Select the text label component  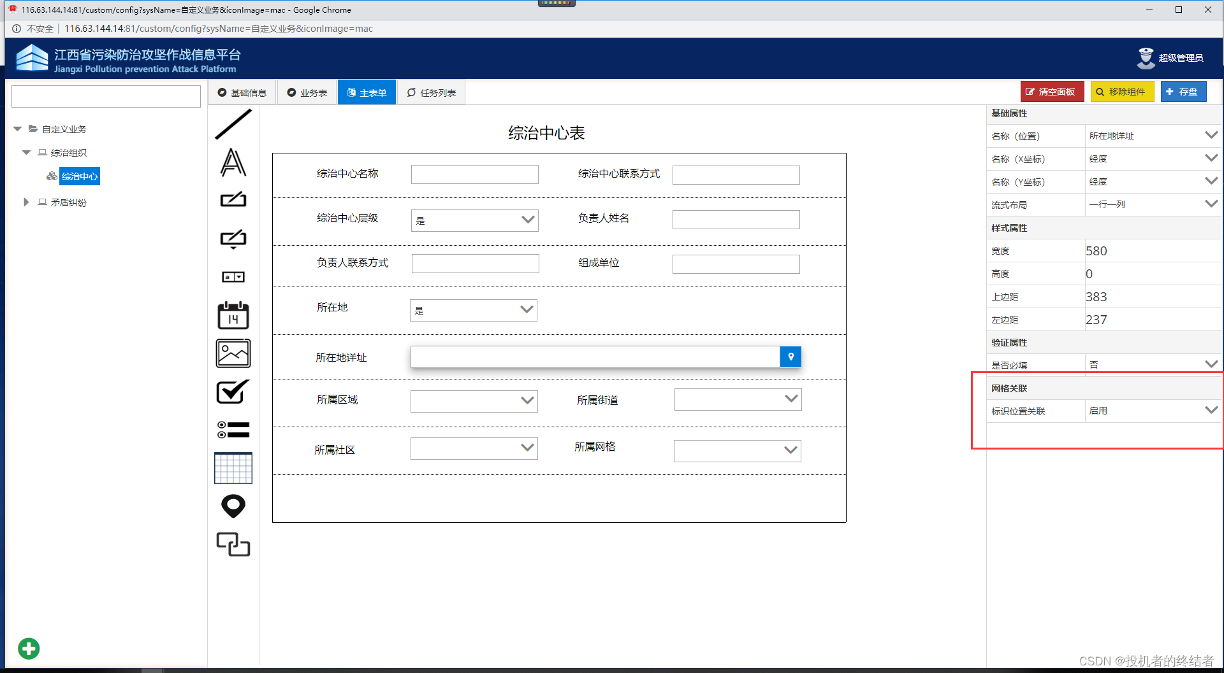tap(233, 162)
